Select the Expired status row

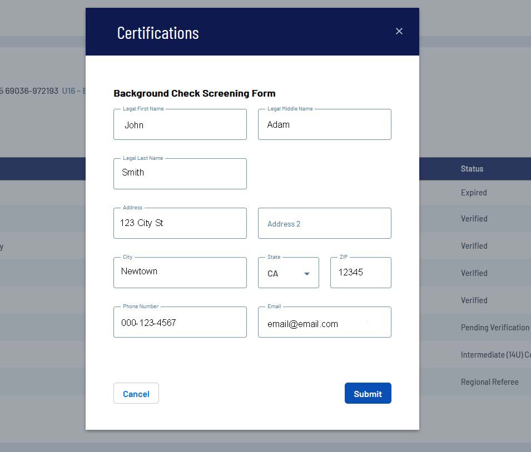point(474,193)
